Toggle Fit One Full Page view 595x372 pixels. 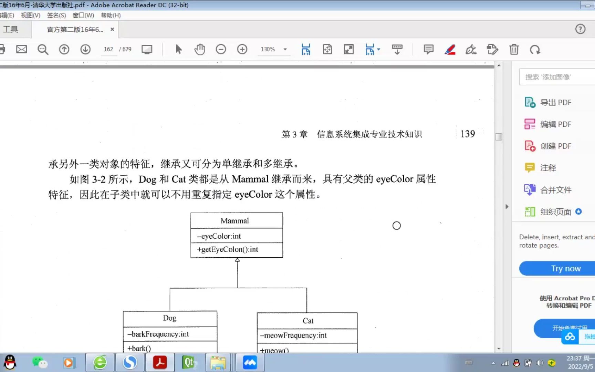coord(327,49)
